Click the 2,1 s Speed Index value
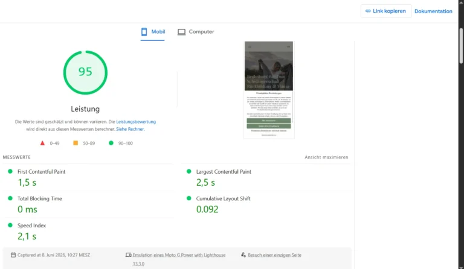 click(27, 236)
